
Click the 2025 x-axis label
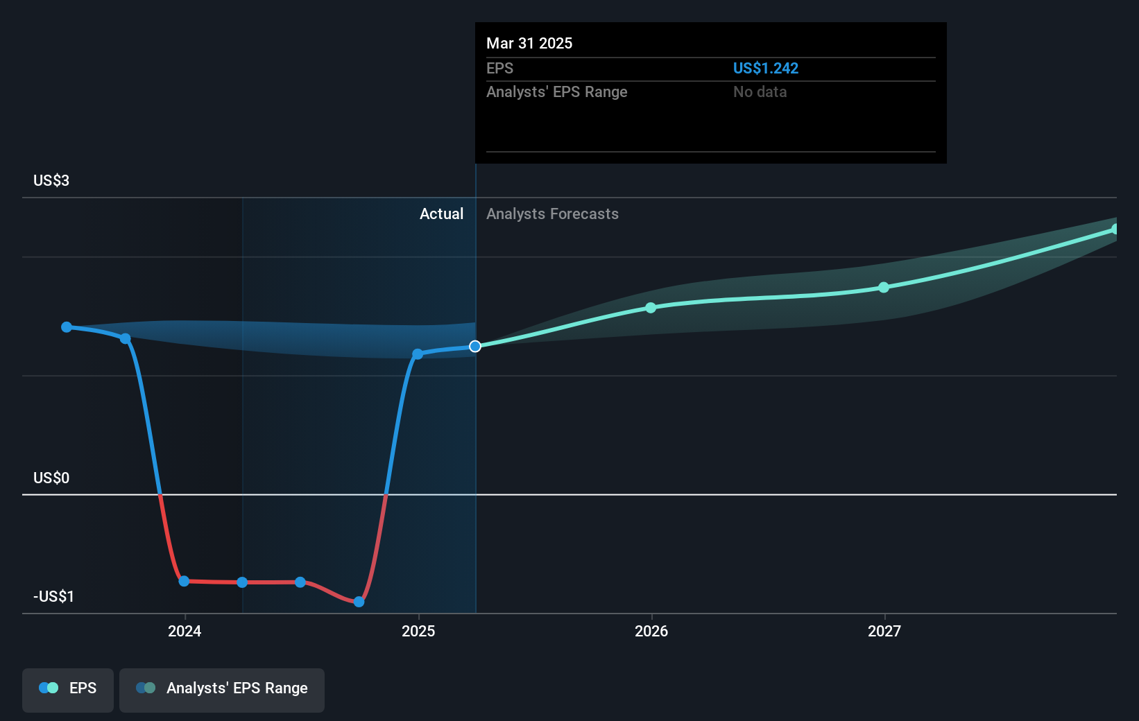418,631
